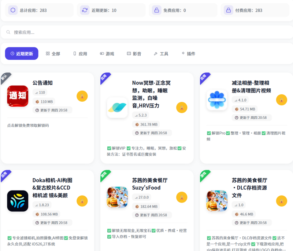The height and width of the screenshot is (251, 293).
Task: Click the yellow lock button for 减法相册
Action: point(281,100)
